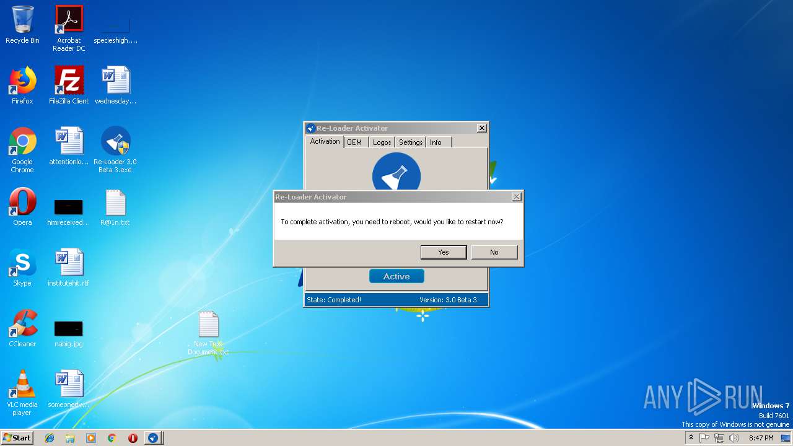Select the Skype desktop shortcut
Viewport: 793px width, 446px height.
(x=22, y=268)
